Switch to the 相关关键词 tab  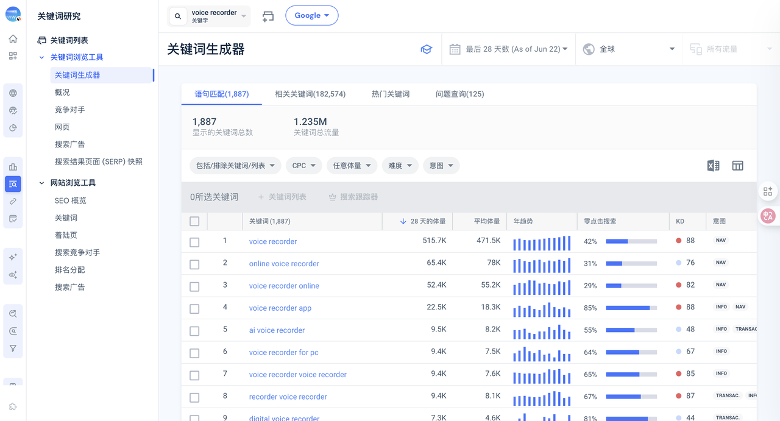coord(310,94)
